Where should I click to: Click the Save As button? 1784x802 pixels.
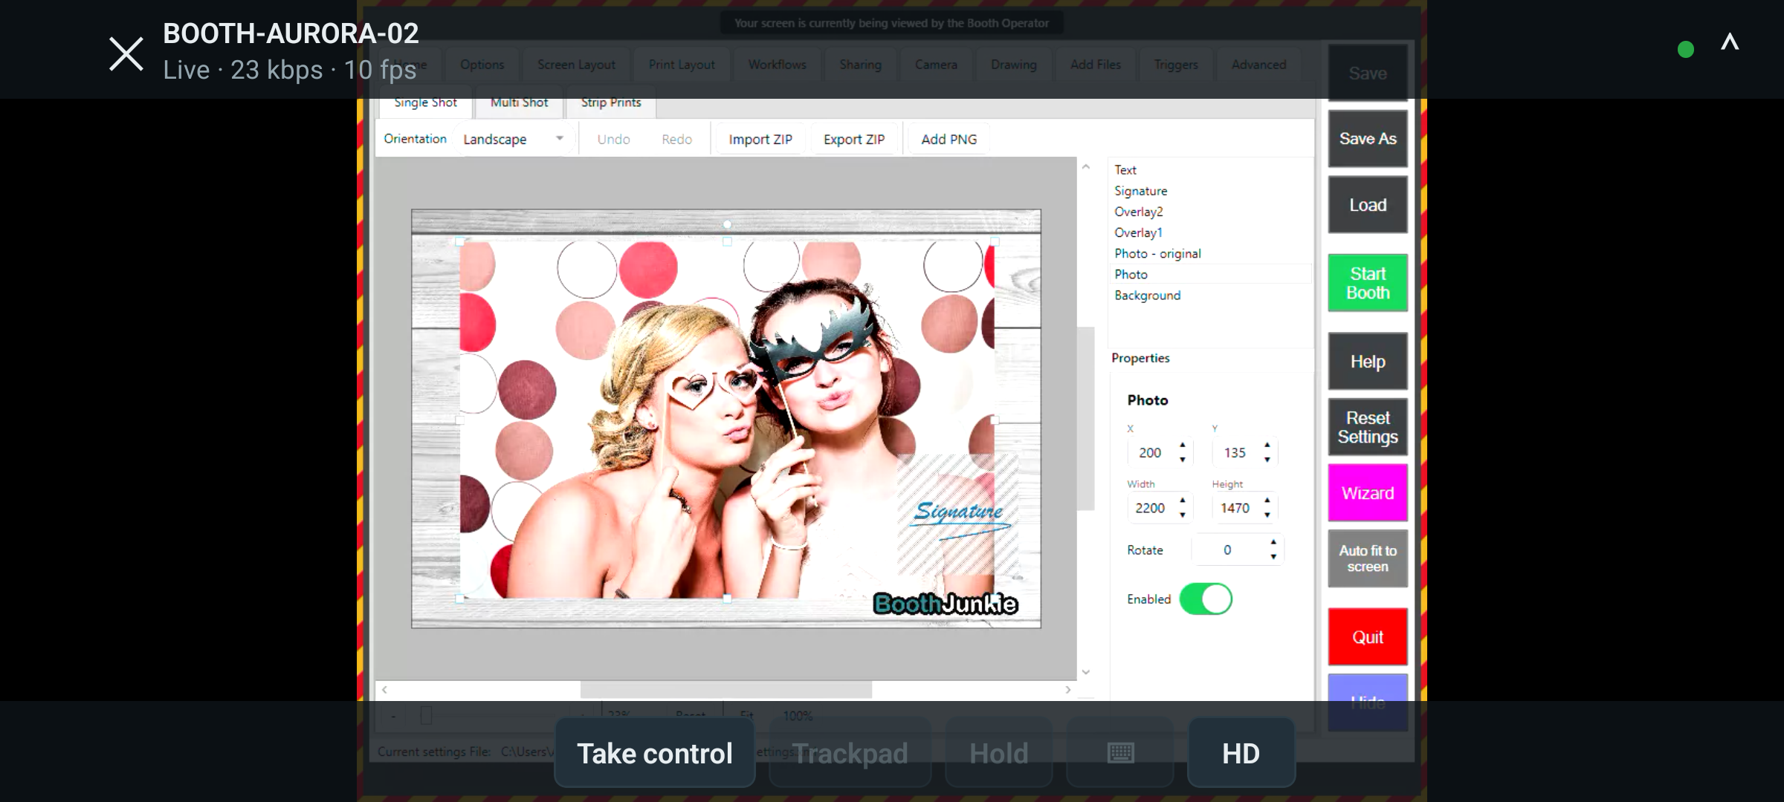(x=1368, y=139)
